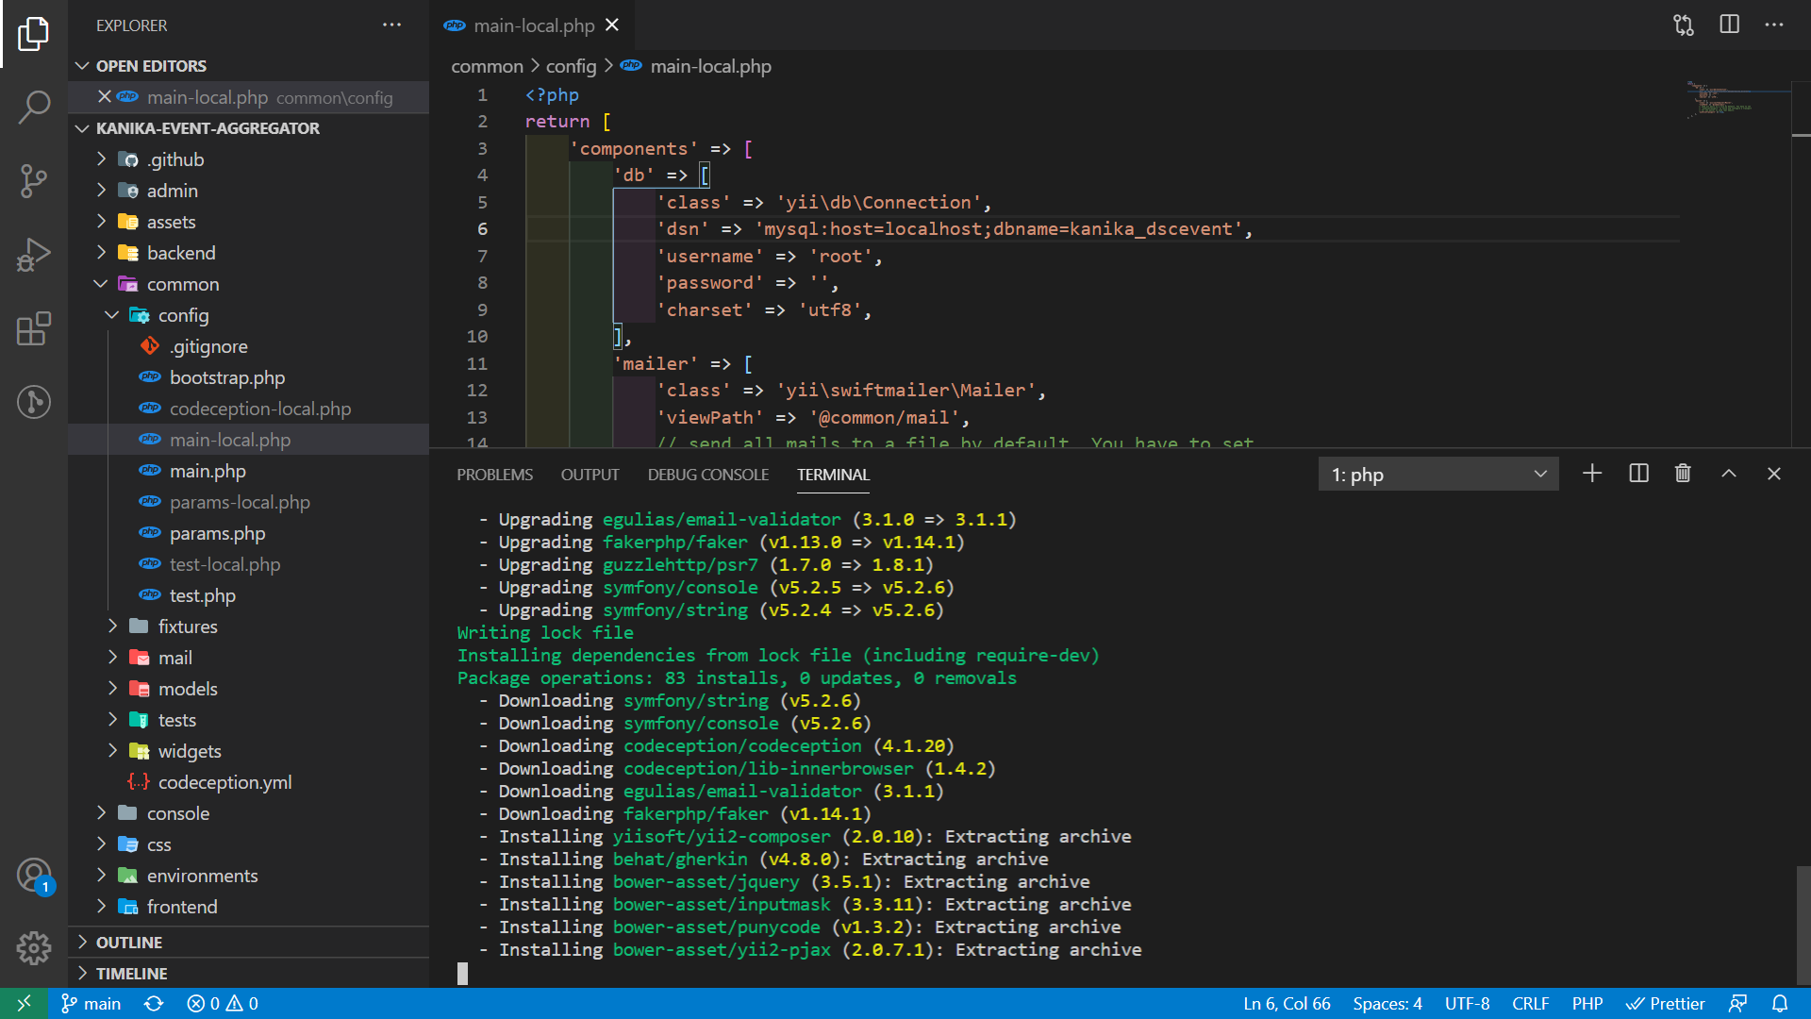Open editor more actions ellipsis
Viewport: 1811px width, 1019px height.
tap(1774, 25)
